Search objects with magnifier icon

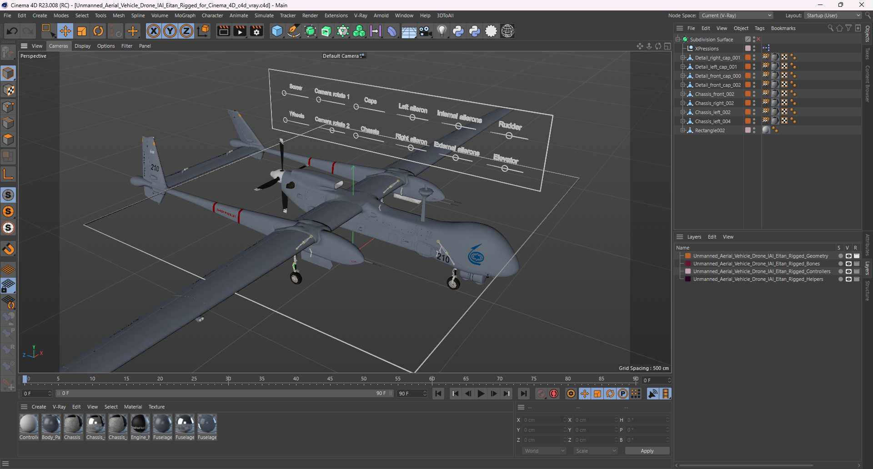click(830, 28)
